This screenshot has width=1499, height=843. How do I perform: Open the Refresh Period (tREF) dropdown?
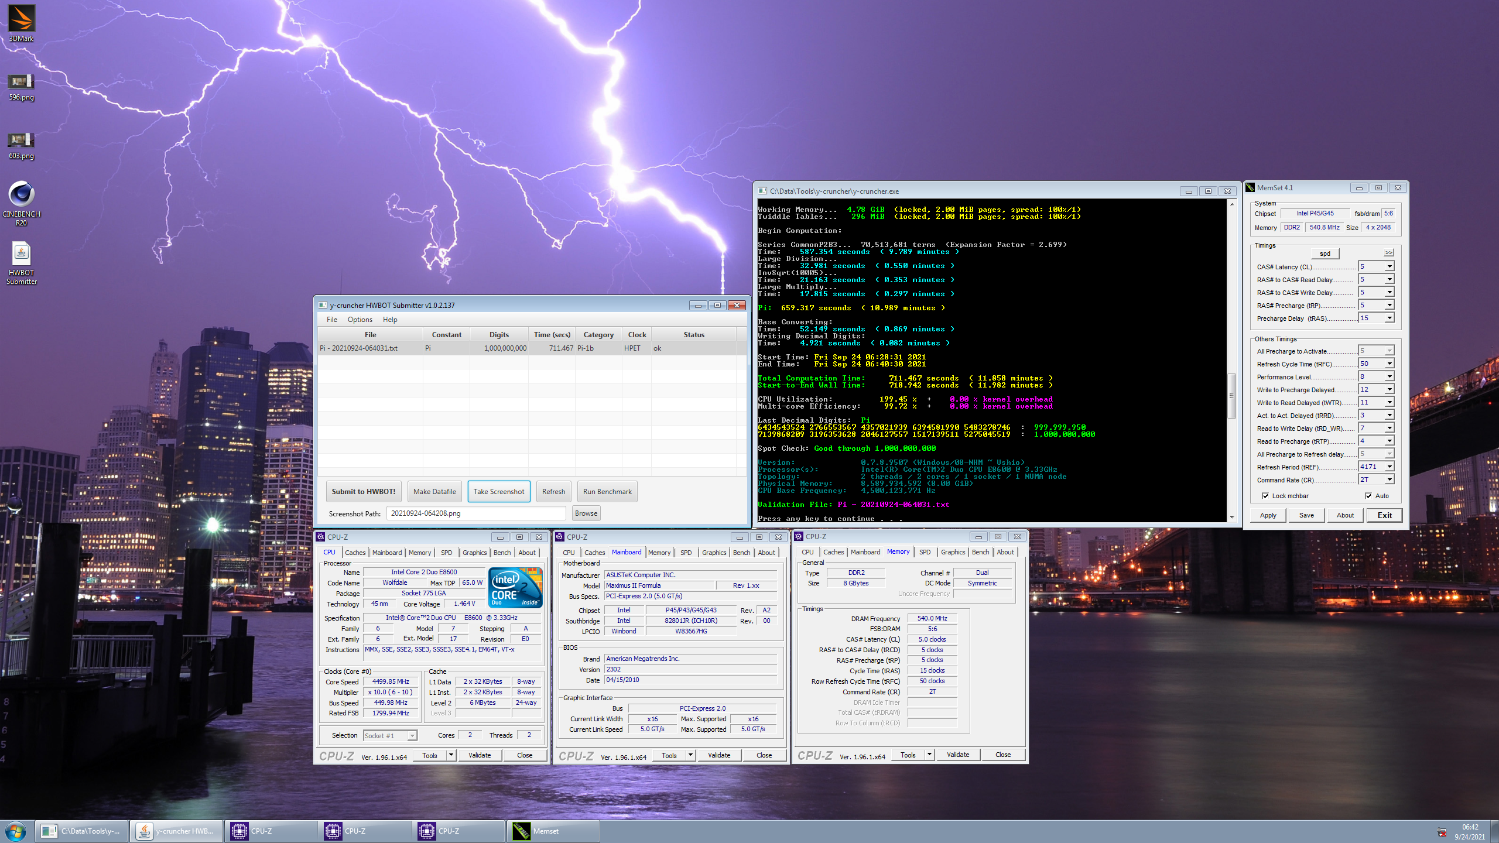(1389, 467)
